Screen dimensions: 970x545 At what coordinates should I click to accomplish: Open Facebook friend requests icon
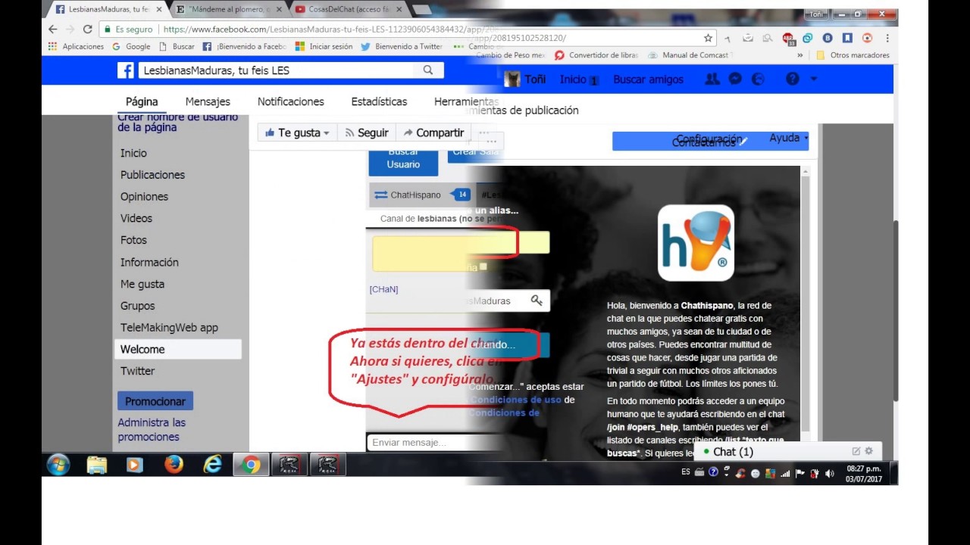point(712,79)
